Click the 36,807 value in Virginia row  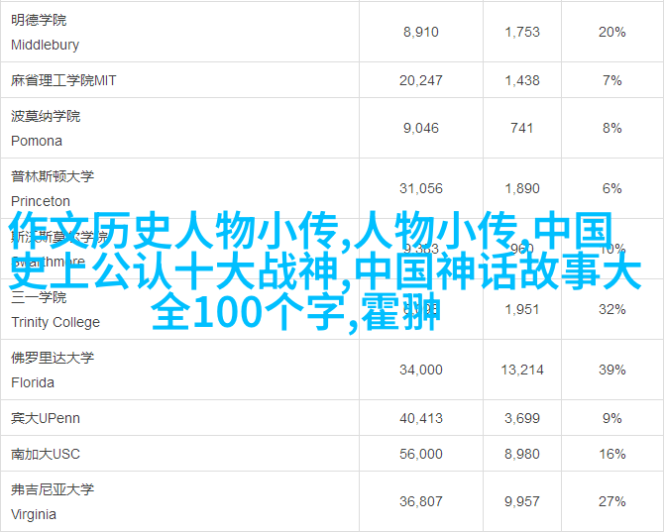[421, 501]
